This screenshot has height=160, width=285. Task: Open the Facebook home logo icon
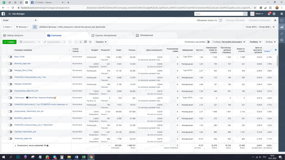pyautogui.click(x=3, y=14)
